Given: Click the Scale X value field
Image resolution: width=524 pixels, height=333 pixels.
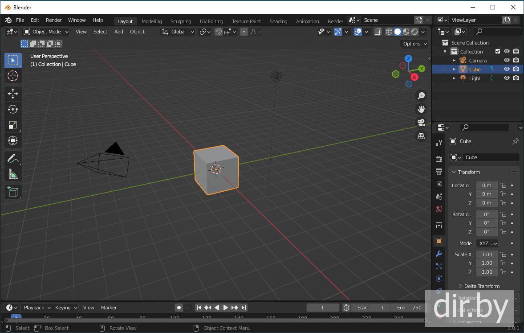Looking at the screenshot, I should (x=487, y=255).
